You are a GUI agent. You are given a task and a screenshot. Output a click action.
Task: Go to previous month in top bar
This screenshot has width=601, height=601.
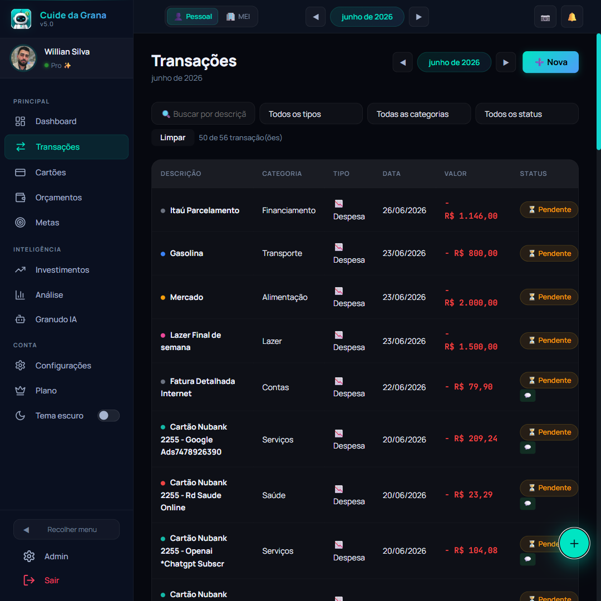click(x=316, y=17)
